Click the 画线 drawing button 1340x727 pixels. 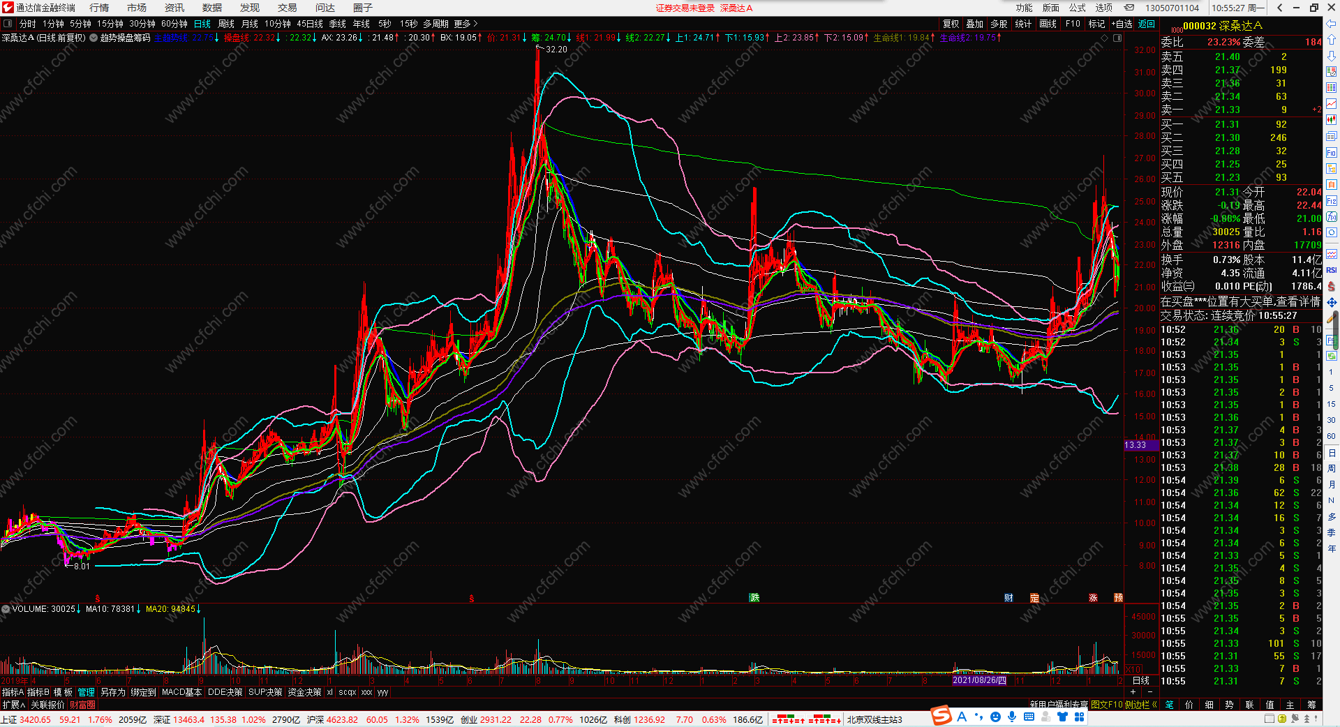(1048, 24)
